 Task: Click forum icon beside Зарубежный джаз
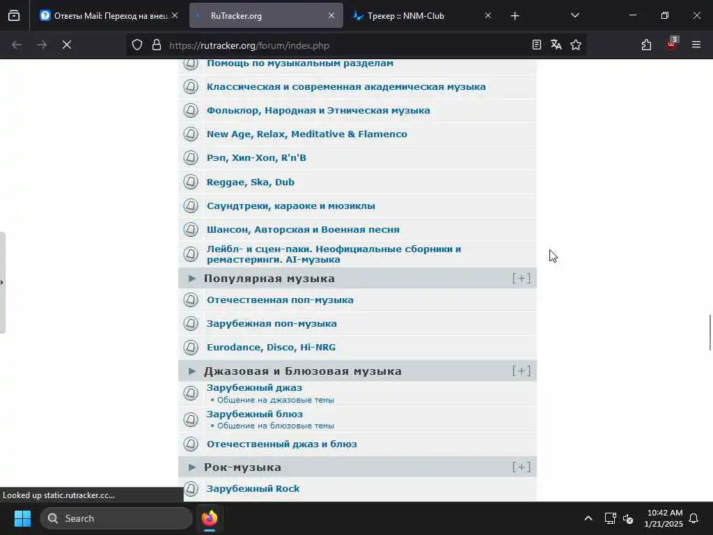[191, 393]
